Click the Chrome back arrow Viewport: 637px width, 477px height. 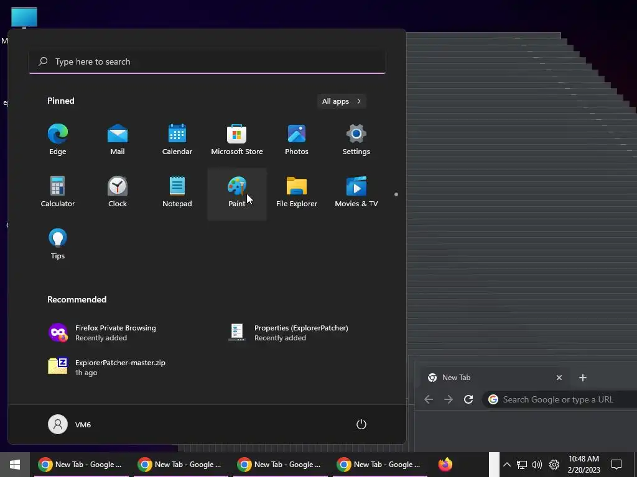click(428, 399)
